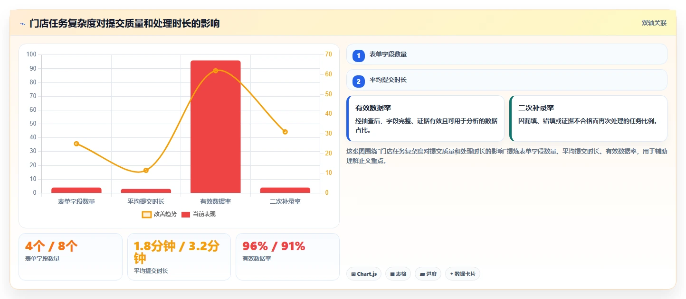The width and height of the screenshot is (686, 299).
Task: Toggle the 改善趋势 legend swatch
Action: [x=147, y=215]
